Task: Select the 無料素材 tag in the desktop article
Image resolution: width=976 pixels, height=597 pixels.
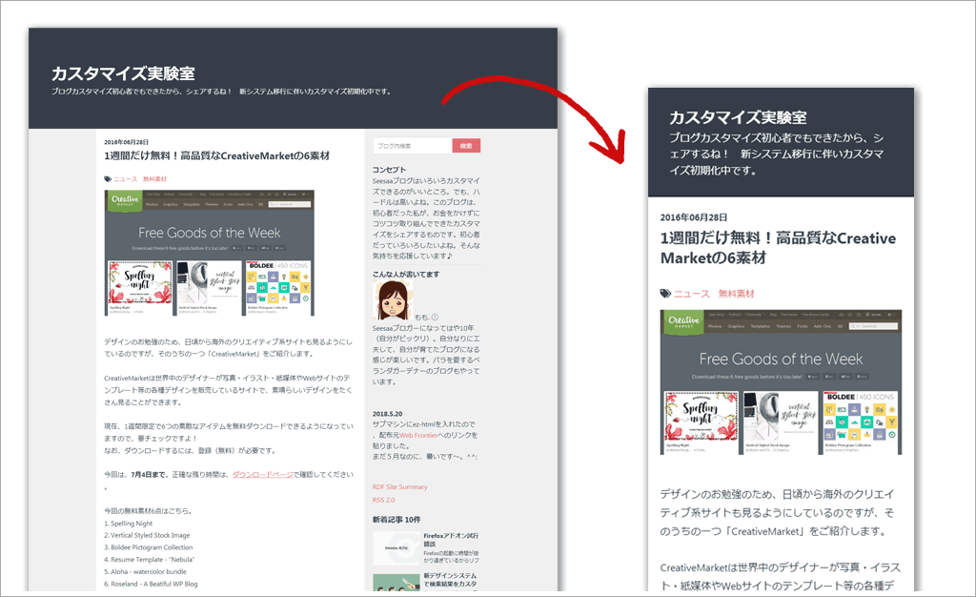Action: point(155,179)
